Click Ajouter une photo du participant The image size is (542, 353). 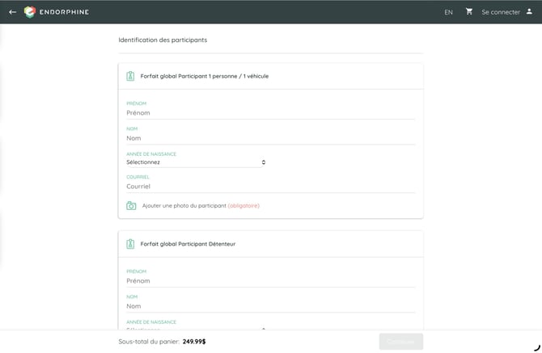[184, 206]
